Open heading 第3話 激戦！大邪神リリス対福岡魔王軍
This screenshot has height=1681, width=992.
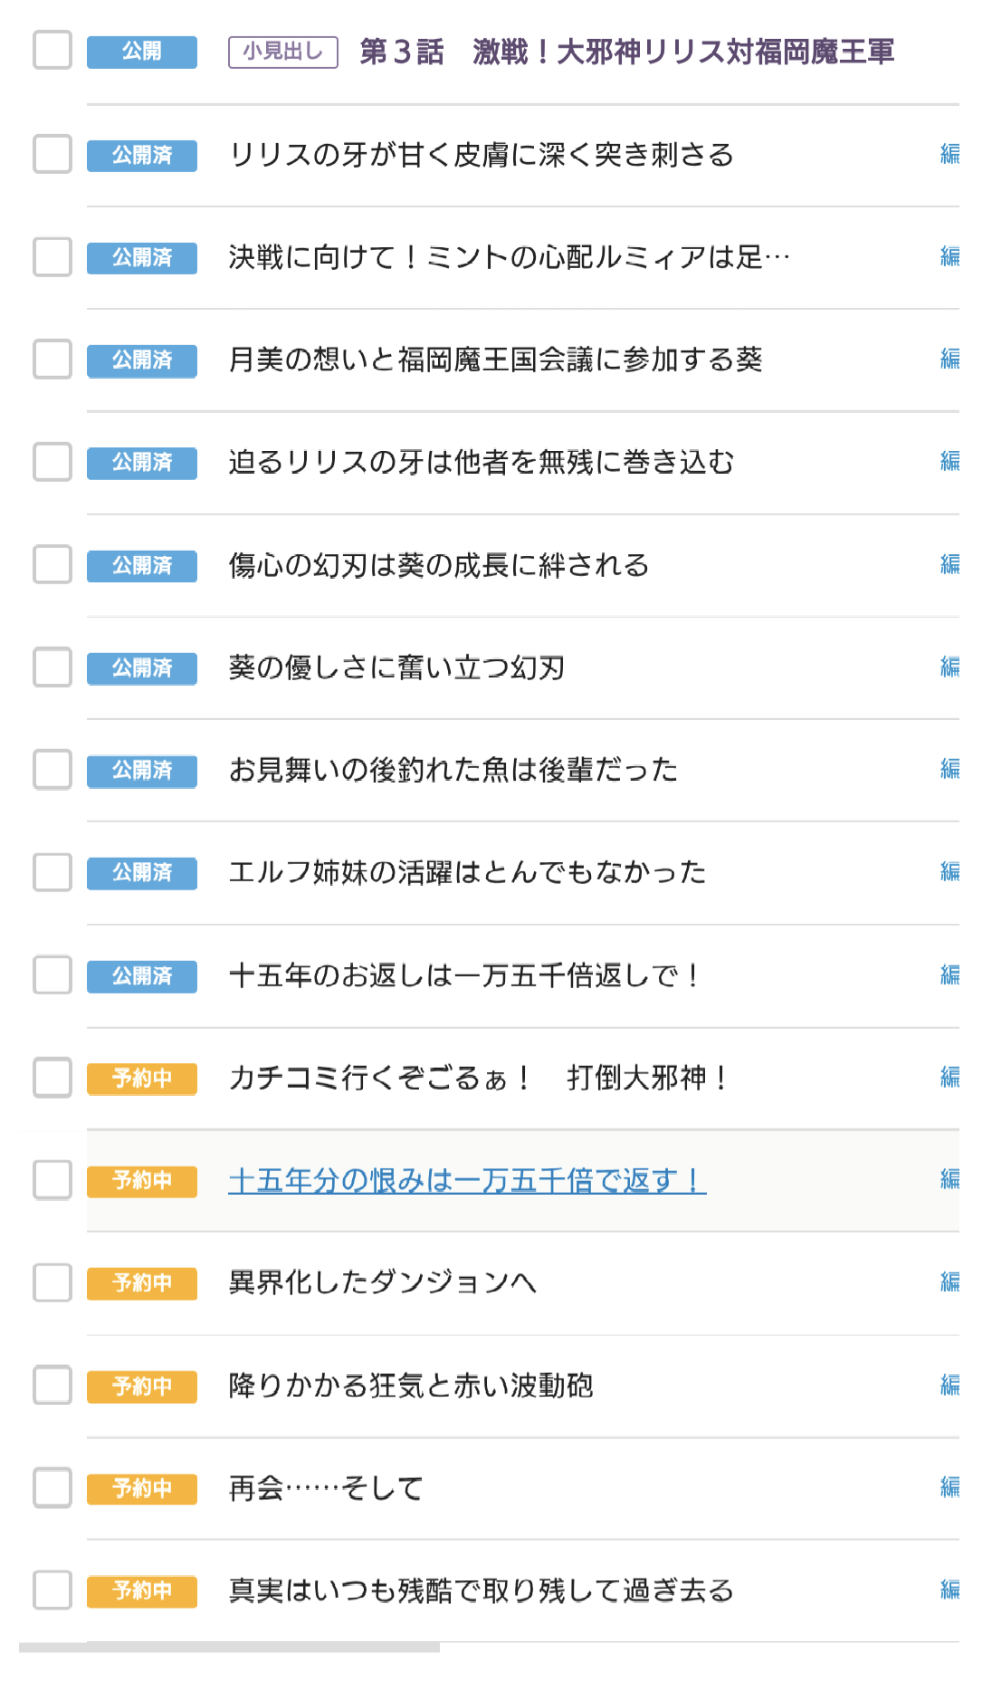click(x=626, y=52)
